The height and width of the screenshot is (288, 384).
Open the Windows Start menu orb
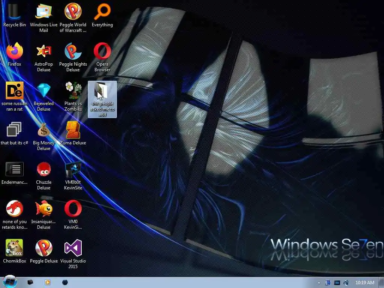coord(10,282)
